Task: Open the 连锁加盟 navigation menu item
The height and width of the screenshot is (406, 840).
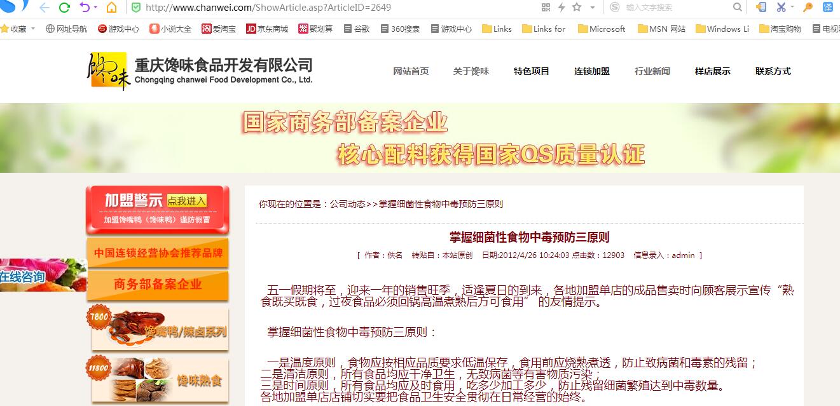Action: click(591, 71)
